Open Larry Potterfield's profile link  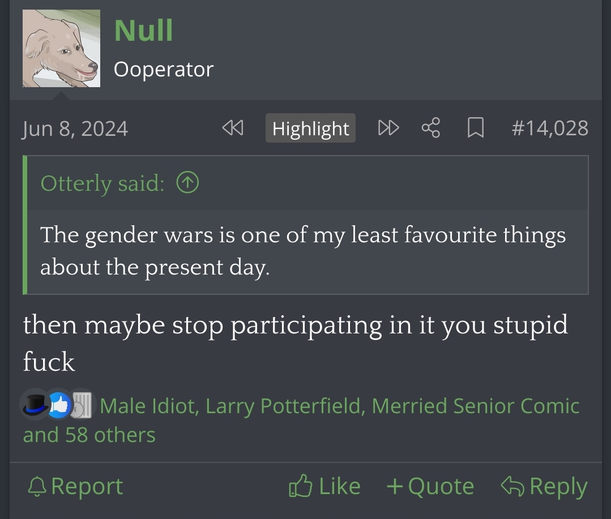[x=284, y=406]
